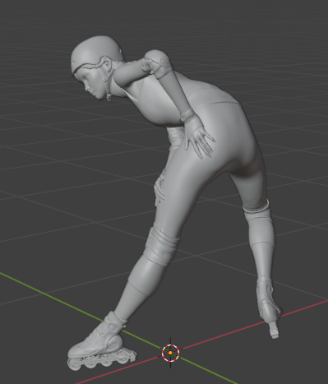Click the 3D cursor at the world origin
328x384 pixels.
(x=170, y=353)
